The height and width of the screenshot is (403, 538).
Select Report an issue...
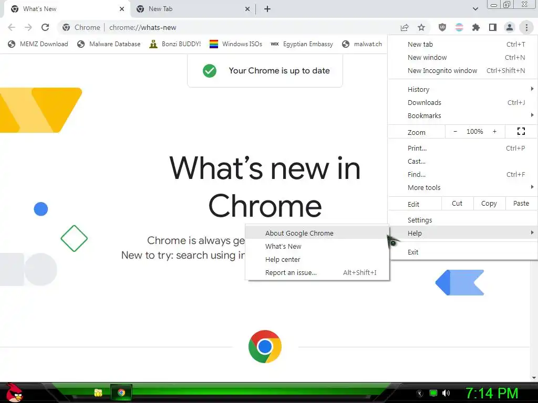pos(317,272)
